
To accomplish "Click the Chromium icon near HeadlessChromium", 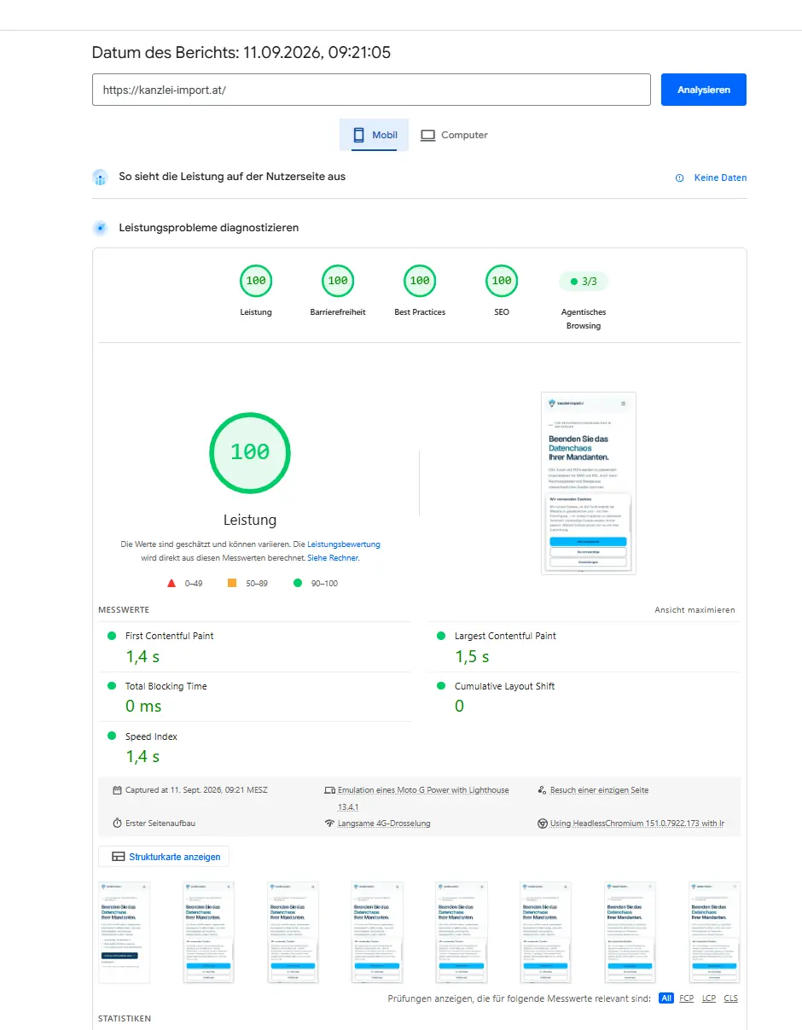I will click(542, 823).
